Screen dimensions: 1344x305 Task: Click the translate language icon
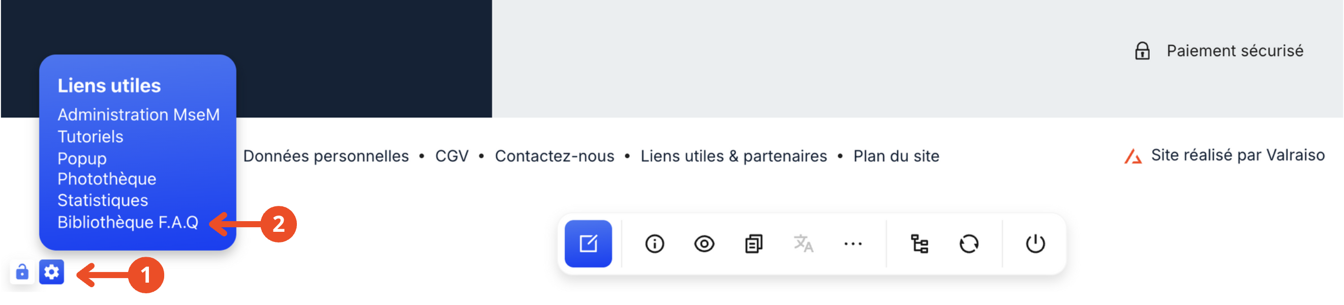803,243
